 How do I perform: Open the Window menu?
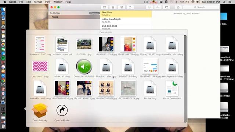58,2
